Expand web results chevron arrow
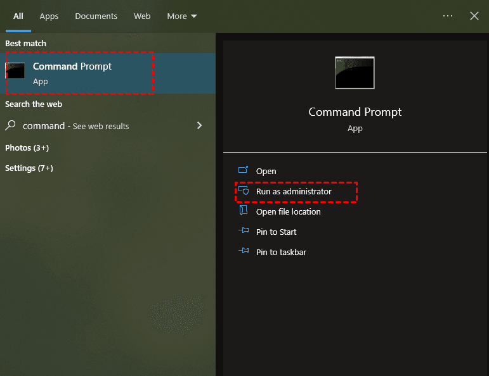 pos(200,125)
